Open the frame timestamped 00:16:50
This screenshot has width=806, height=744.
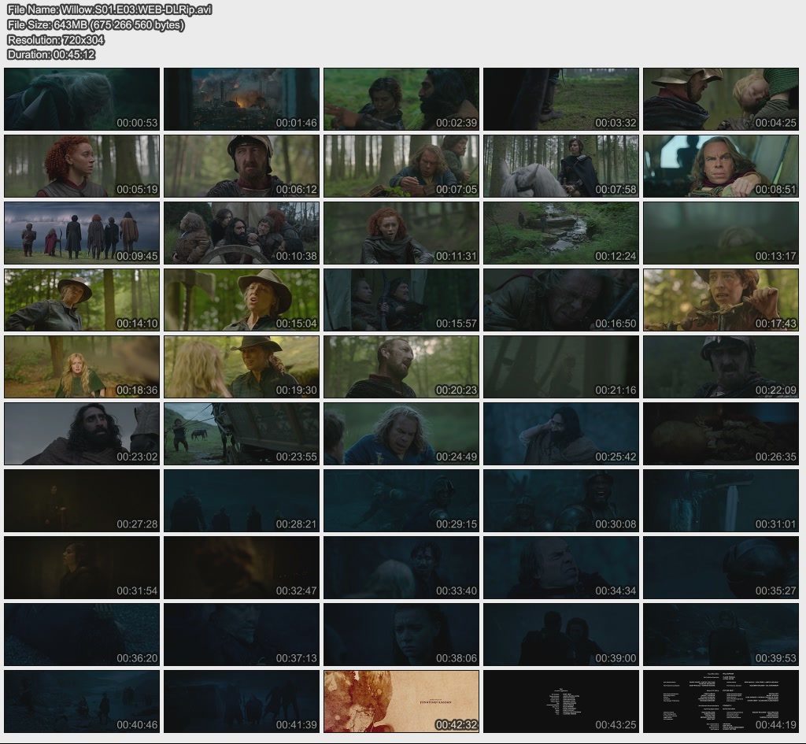coord(560,300)
